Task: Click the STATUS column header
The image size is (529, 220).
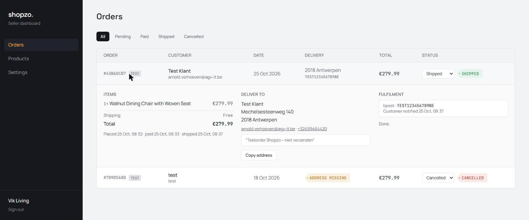Action: (430, 55)
